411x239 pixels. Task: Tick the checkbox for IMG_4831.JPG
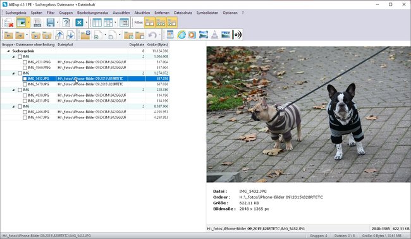(x=25, y=101)
